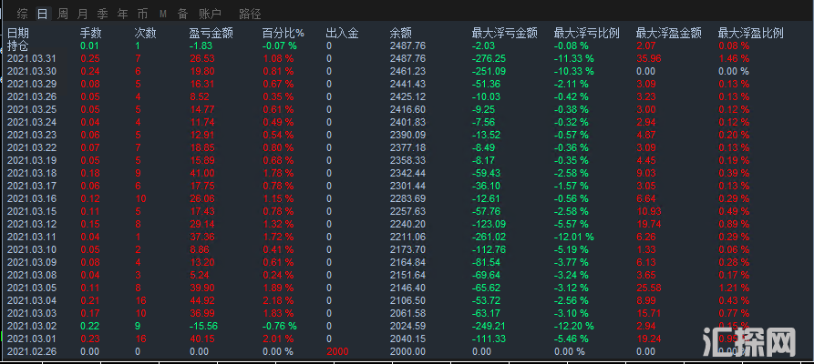814x364 pixels.
Task: Select the 2021.03.30 date row
Action: [x=31, y=71]
